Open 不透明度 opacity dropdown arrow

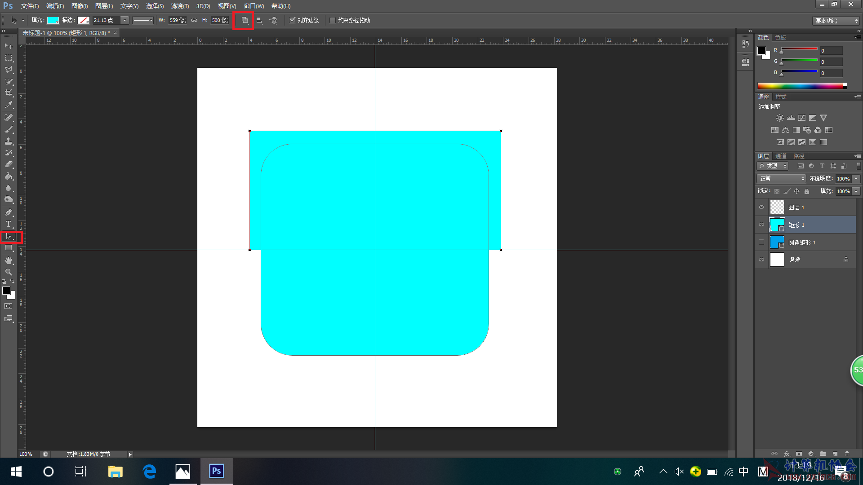(x=856, y=179)
